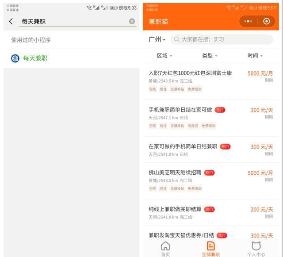Expand the 广州 city selector
The image size is (283, 257).
click(x=157, y=39)
